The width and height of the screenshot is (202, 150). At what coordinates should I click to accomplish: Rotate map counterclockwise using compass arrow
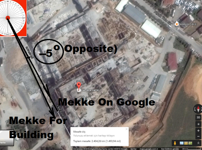tap(195, 109)
